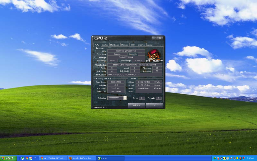Click the 1.328 V core voltage value
257x161 pixels.
click(x=138, y=61)
